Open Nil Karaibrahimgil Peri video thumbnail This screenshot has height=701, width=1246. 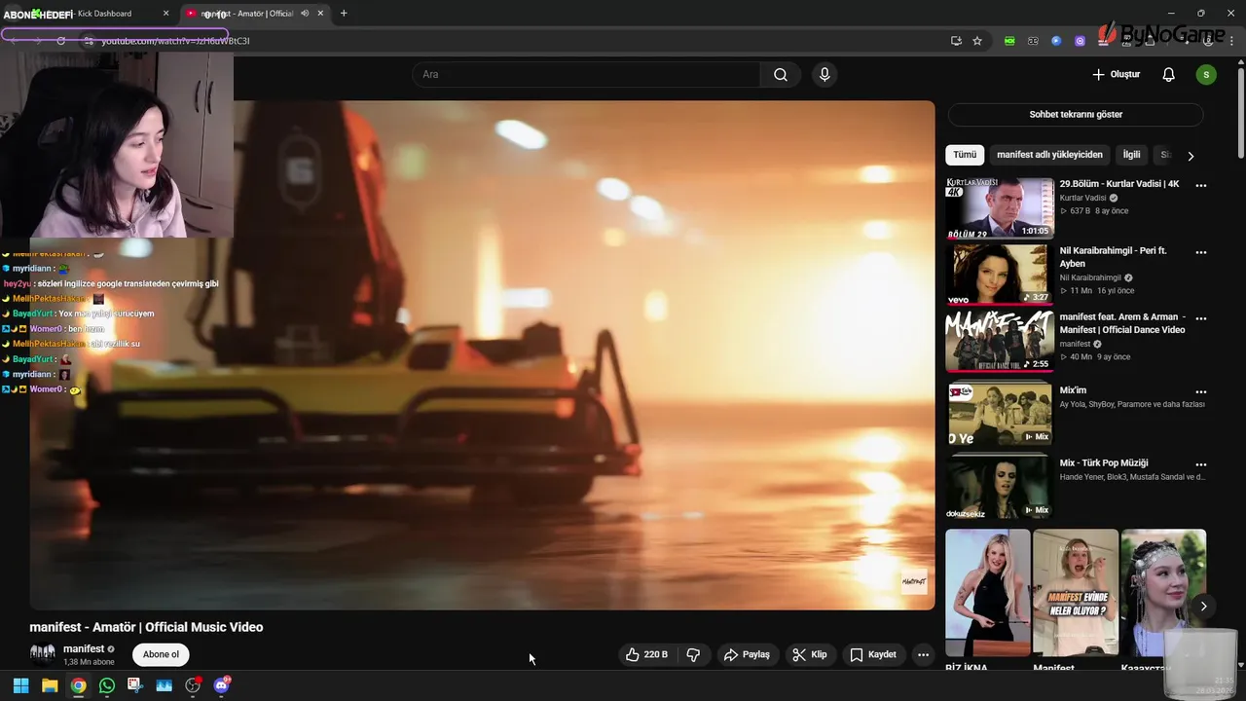pyautogui.click(x=1000, y=275)
